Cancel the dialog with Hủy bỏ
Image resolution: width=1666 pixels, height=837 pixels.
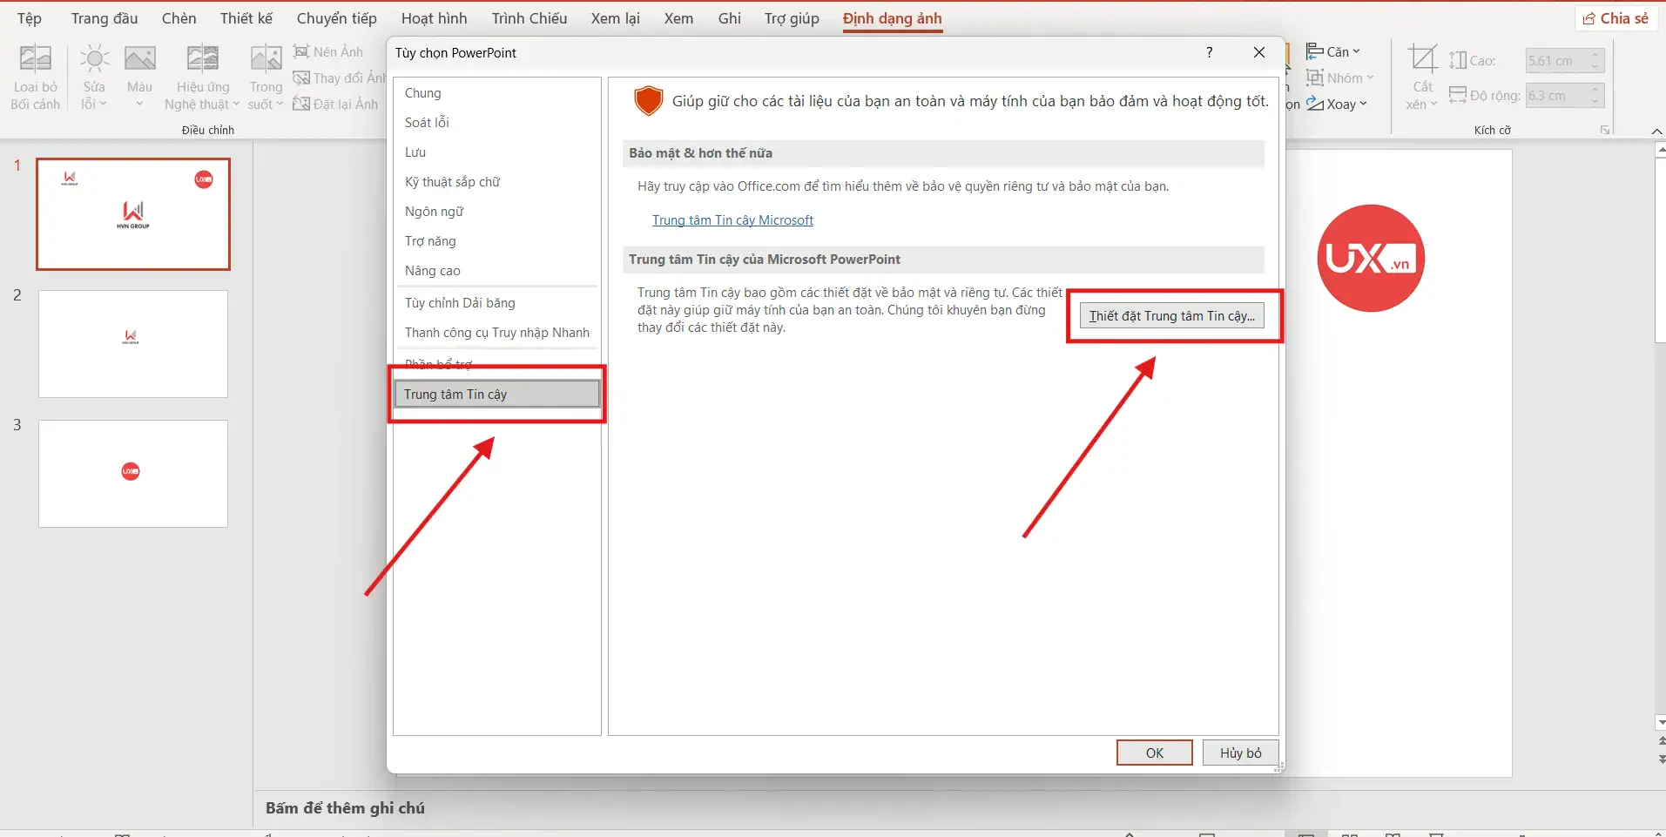click(1240, 753)
